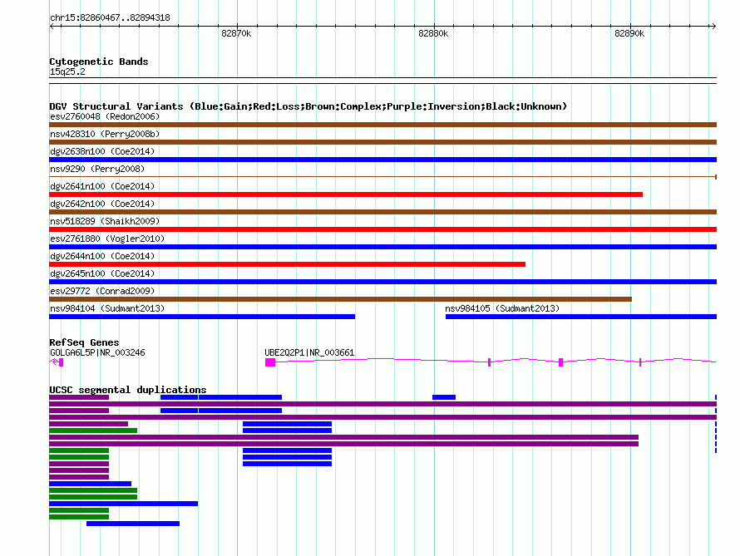Viewport: 740px width, 556px height.
Task: Open variant dgv2644n100 (Coe2014) label
Action: (102, 256)
